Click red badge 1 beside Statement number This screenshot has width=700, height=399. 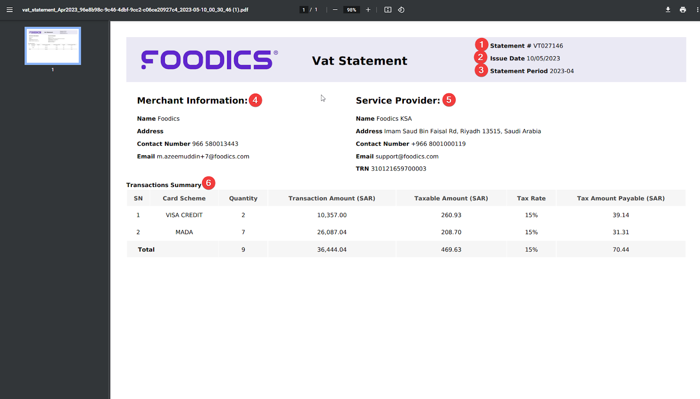pos(481,44)
